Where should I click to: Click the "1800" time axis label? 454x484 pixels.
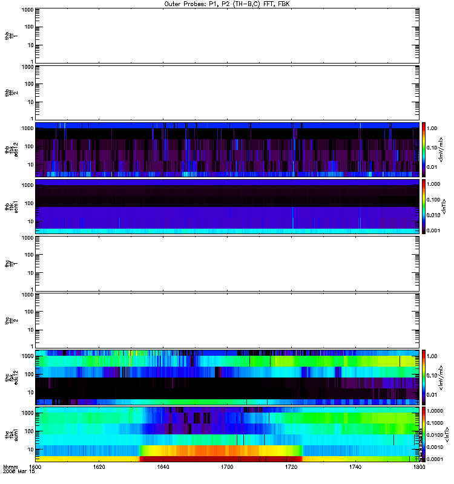pos(419,466)
